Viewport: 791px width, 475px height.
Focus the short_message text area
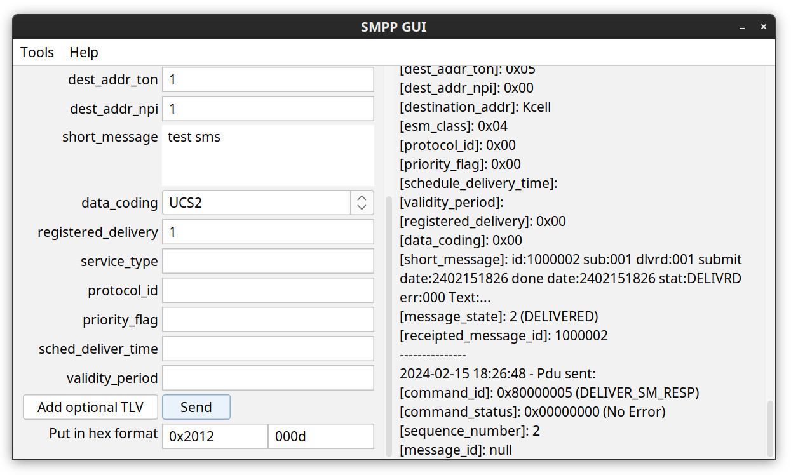pyautogui.click(x=268, y=155)
